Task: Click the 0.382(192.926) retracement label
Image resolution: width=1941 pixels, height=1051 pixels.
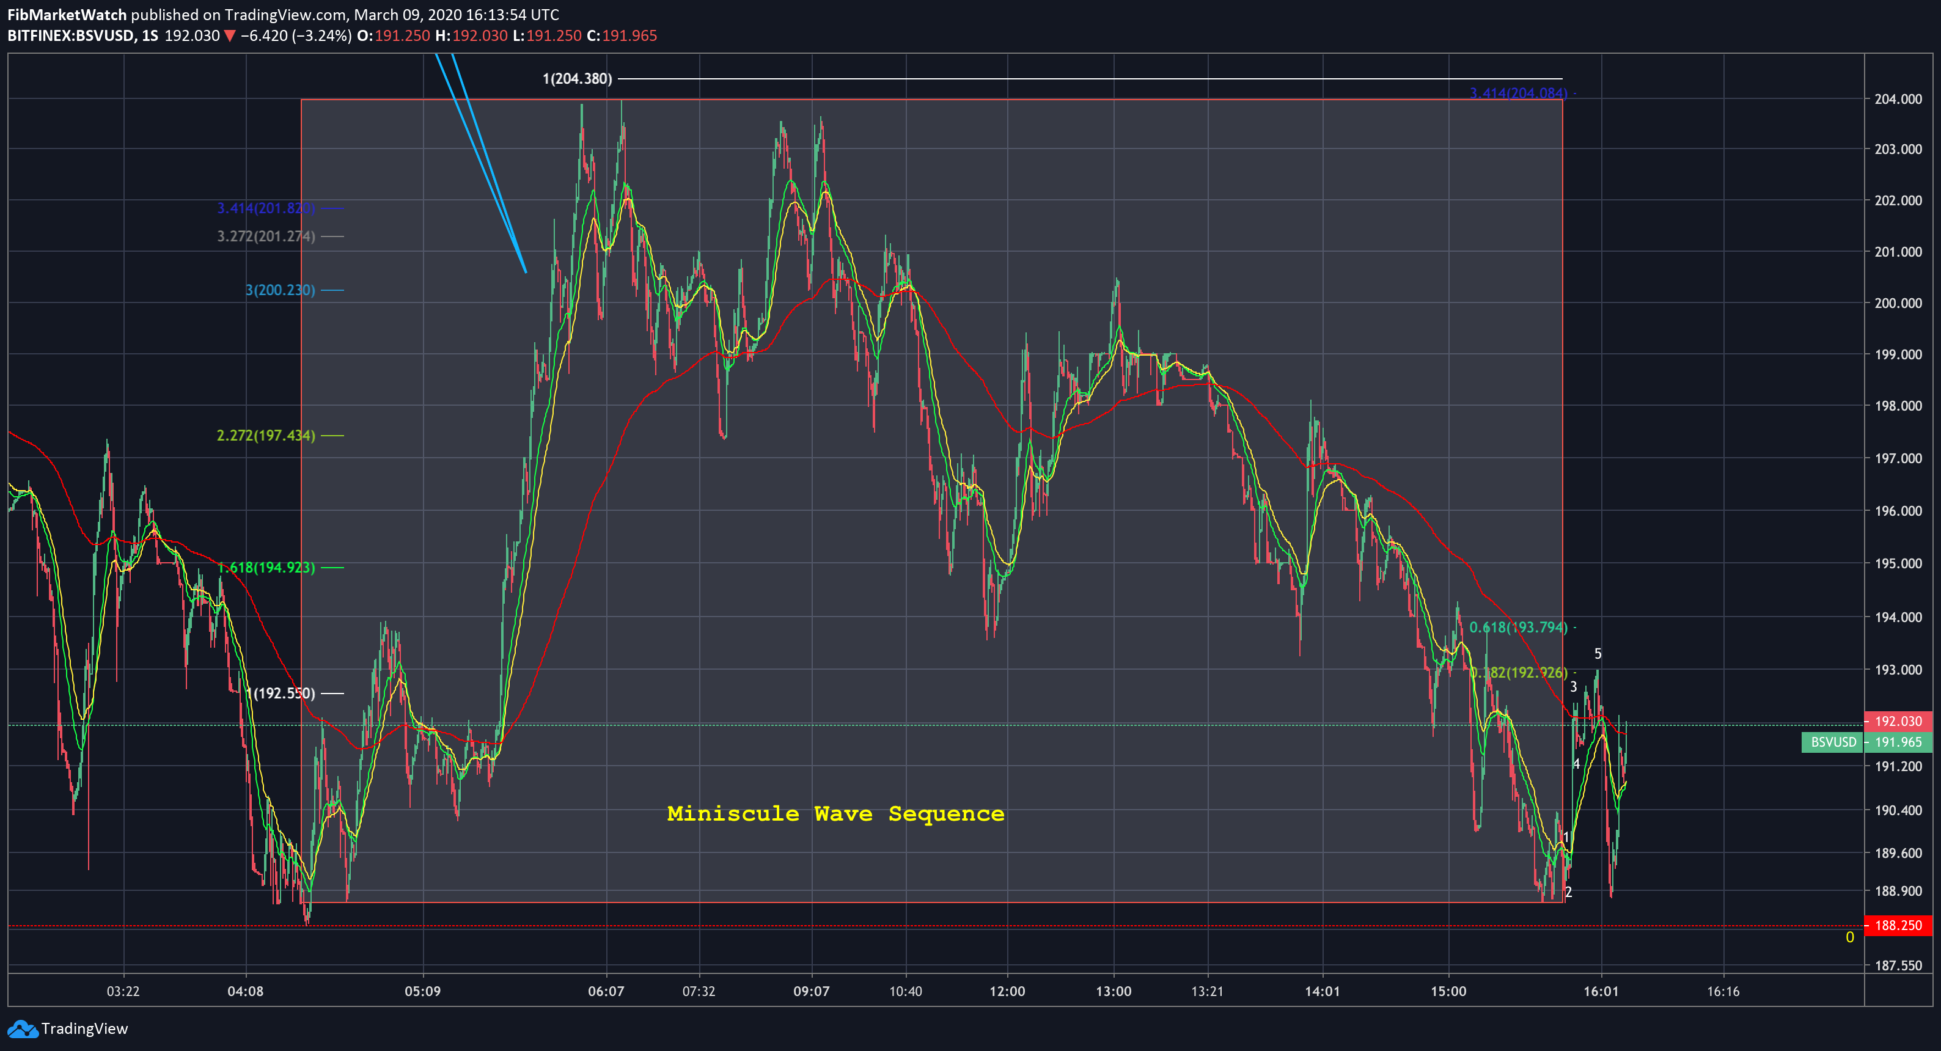Action: [1517, 672]
